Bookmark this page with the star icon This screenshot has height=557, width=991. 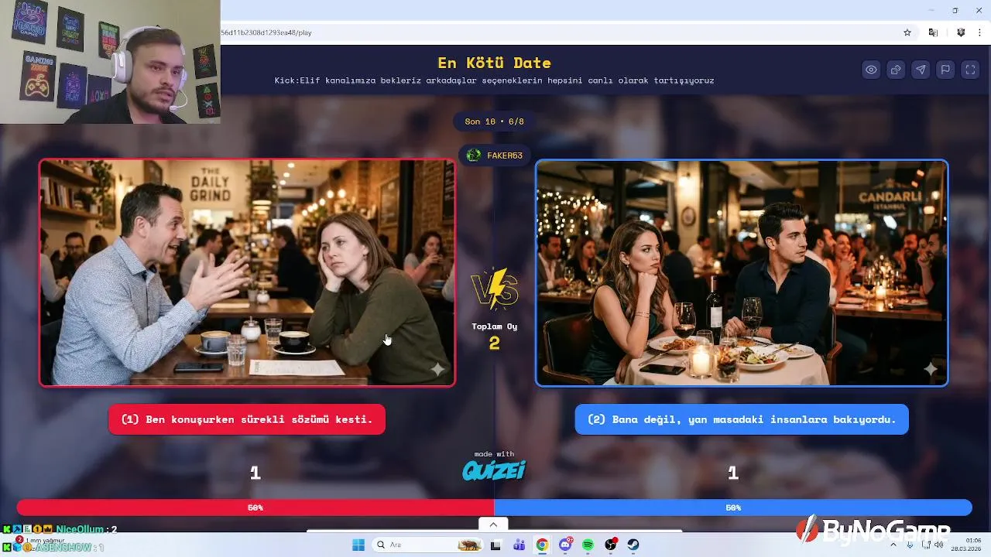[907, 32]
